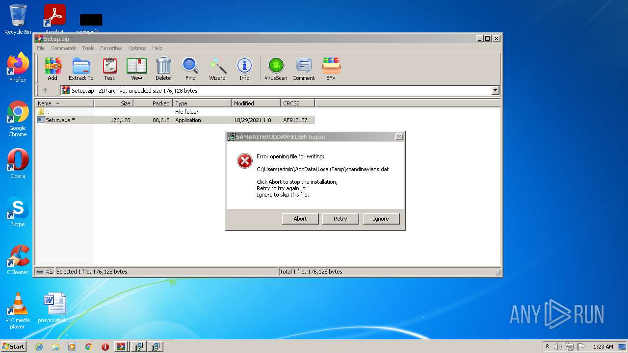Click the Extract To toolbar icon
The height and width of the screenshot is (353, 628).
click(81, 69)
